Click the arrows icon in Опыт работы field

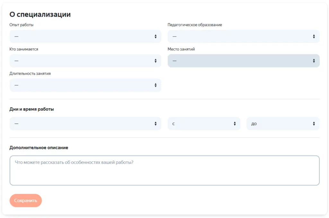click(x=156, y=37)
